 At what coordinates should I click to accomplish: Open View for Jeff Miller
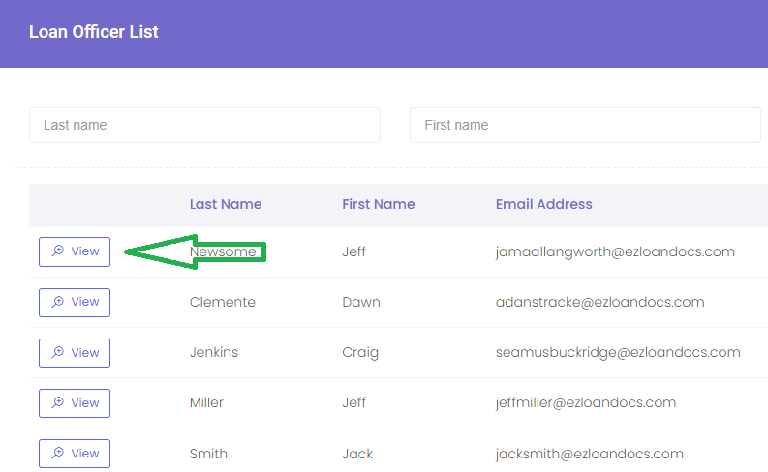(x=75, y=403)
